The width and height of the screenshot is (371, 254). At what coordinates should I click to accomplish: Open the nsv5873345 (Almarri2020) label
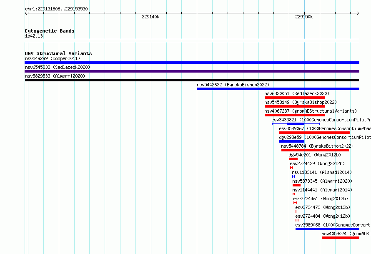322,181
